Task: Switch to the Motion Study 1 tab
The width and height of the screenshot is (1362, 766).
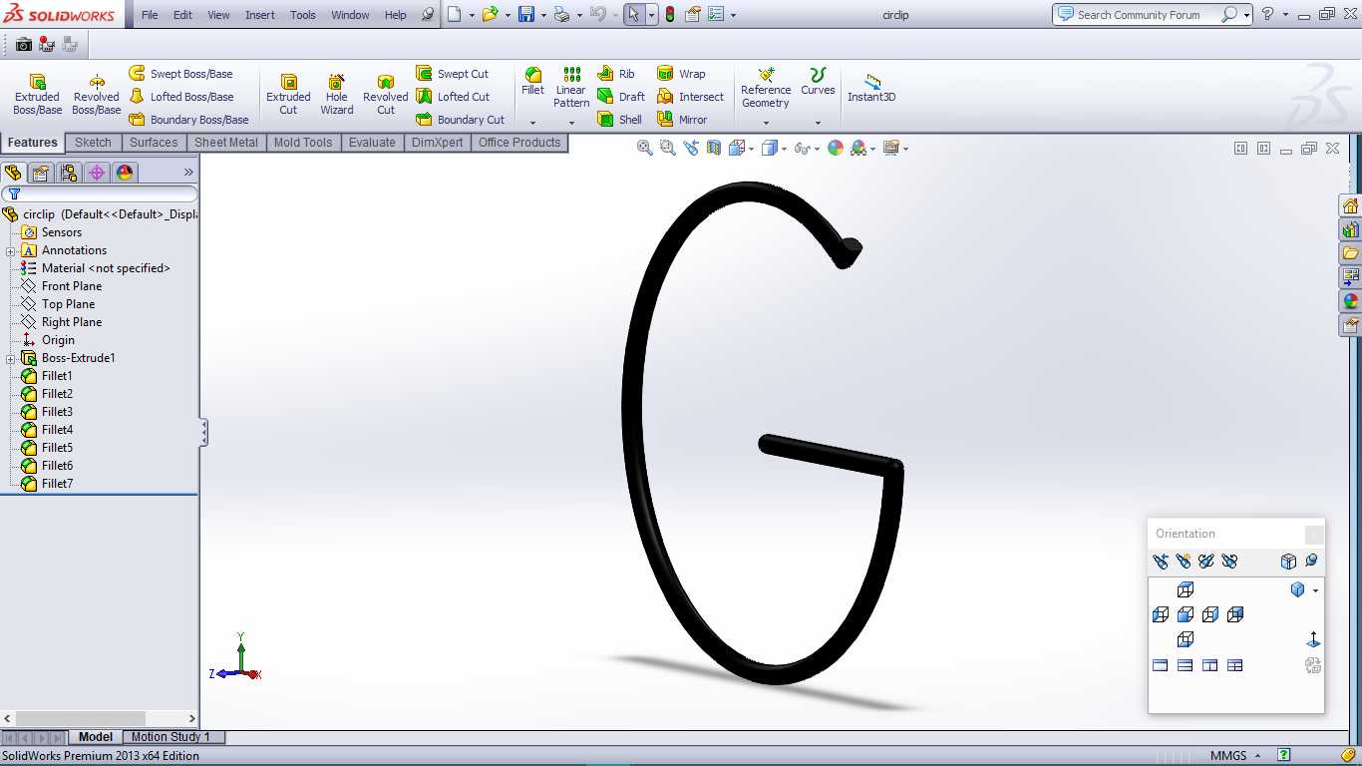Action: (x=170, y=737)
